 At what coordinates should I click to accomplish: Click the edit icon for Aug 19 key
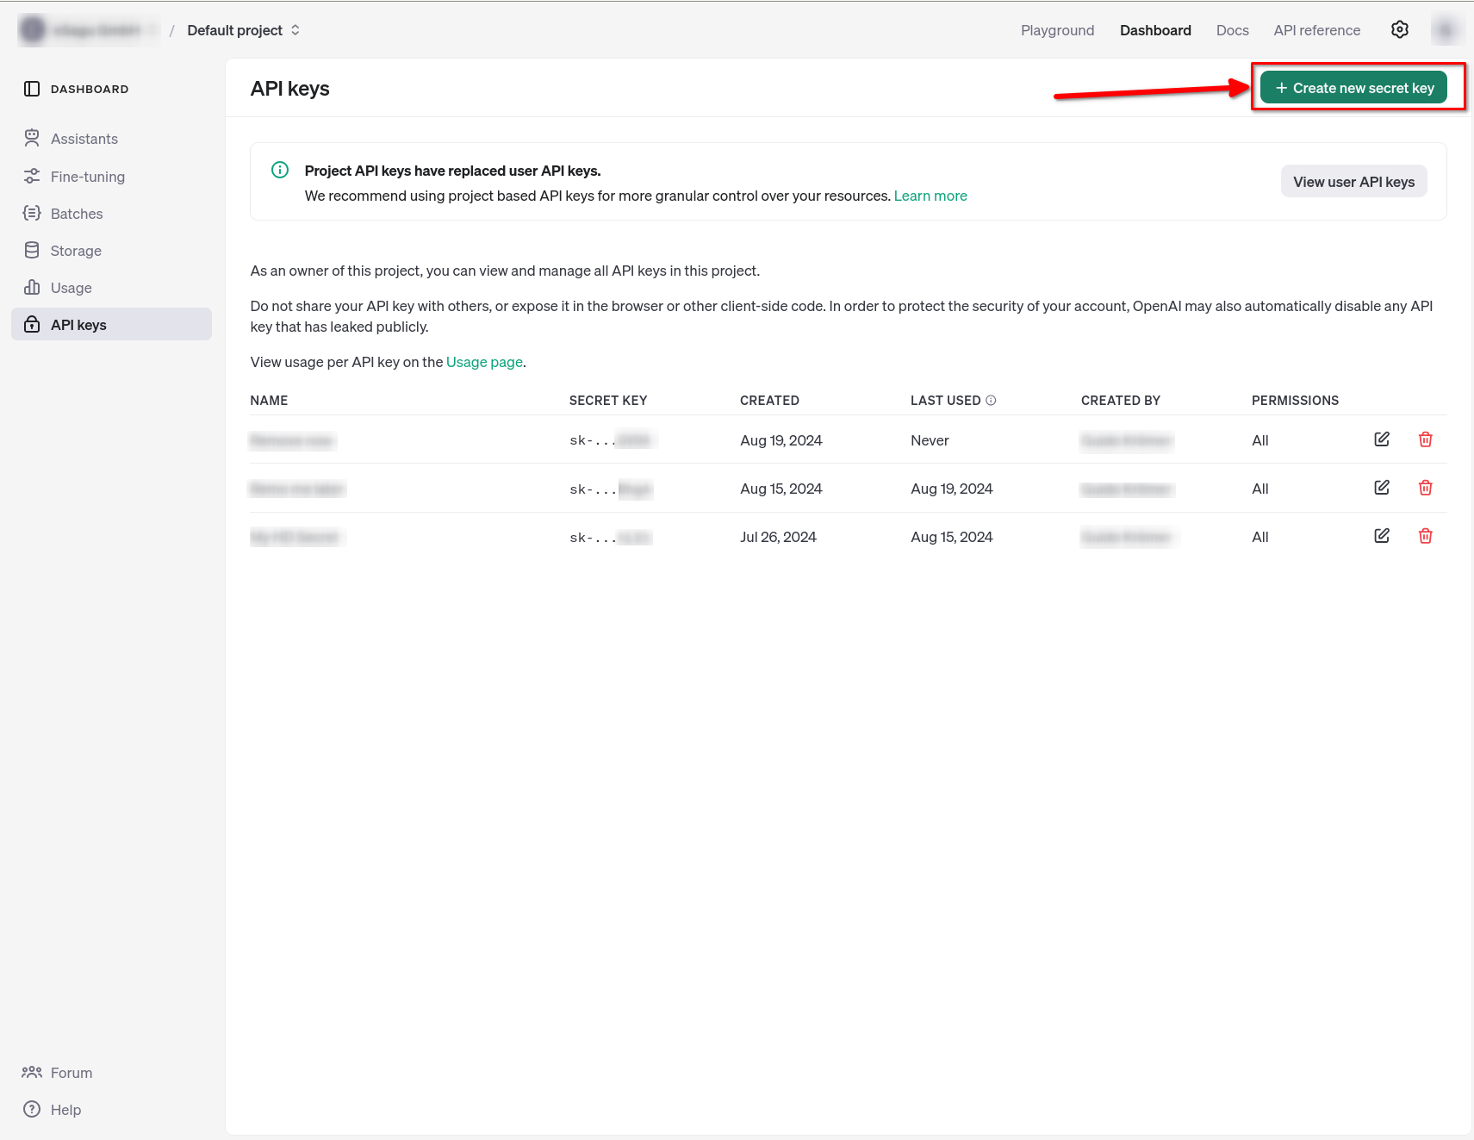1381,439
